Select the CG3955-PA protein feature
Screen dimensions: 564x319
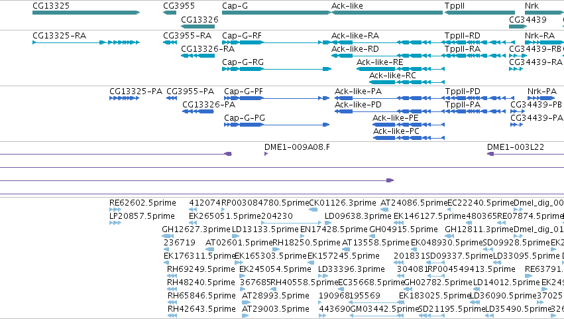click(172, 98)
